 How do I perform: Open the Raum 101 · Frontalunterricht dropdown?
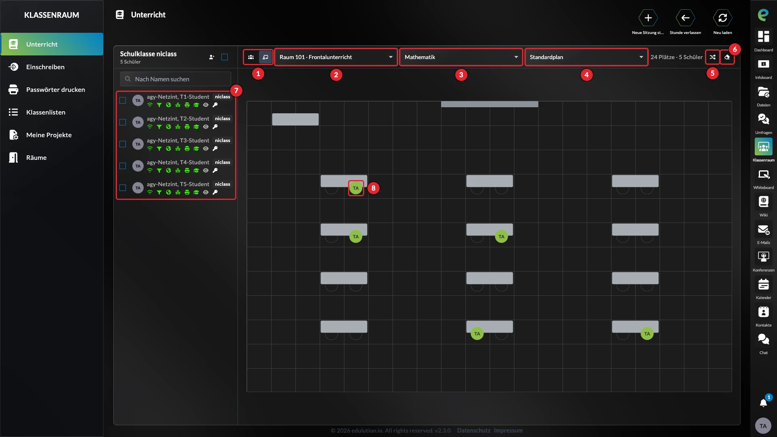336,57
